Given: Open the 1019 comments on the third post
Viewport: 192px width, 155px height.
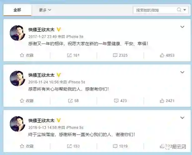Looking at the screenshot, I should pos(120,146).
